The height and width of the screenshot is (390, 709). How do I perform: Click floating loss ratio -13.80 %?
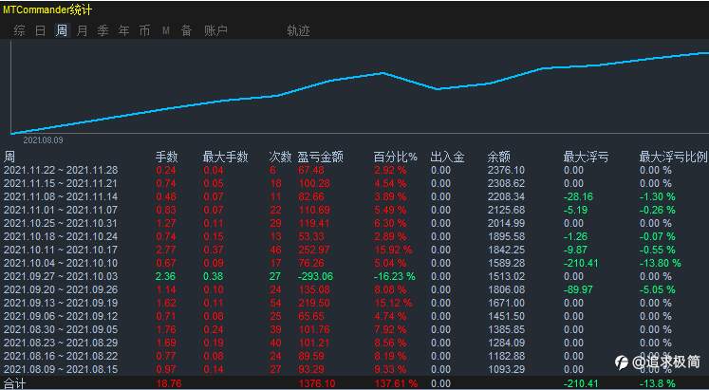coord(661,263)
